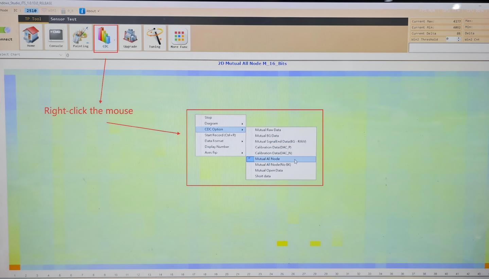
Task: Select Mutual Raw Data option
Action: tap(281, 130)
